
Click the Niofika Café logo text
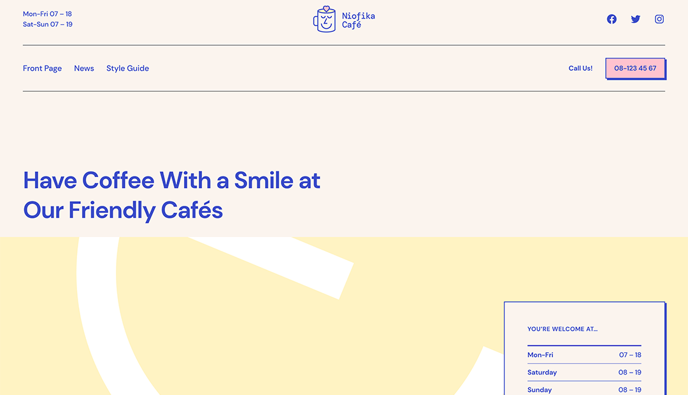click(x=359, y=20)
